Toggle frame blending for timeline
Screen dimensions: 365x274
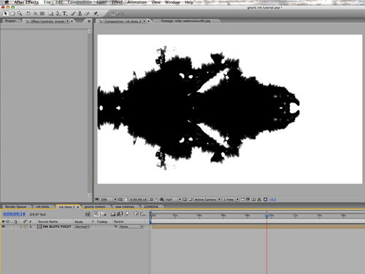click(x=120, y=214)
